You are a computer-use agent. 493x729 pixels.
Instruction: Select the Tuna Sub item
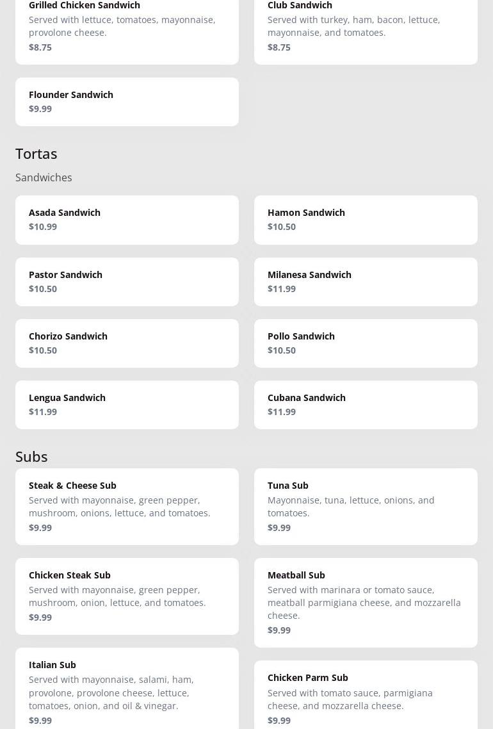[x=366, y=506]
